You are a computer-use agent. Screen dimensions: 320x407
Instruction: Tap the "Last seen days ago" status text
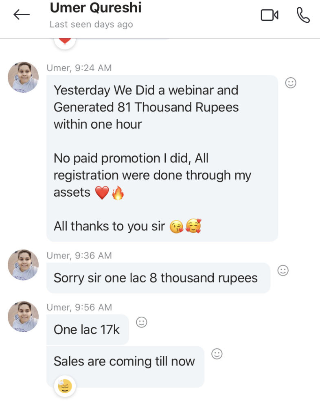91,24
